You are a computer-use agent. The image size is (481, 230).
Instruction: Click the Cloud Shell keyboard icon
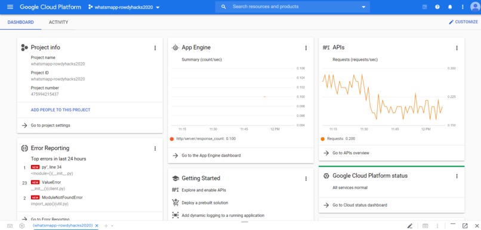point(10,226)
